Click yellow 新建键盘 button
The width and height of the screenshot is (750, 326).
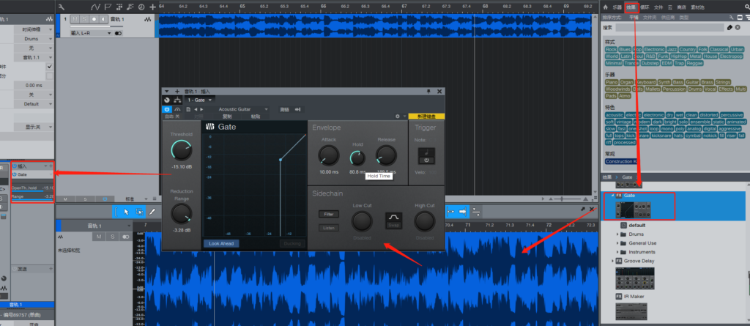coord(426,116)
